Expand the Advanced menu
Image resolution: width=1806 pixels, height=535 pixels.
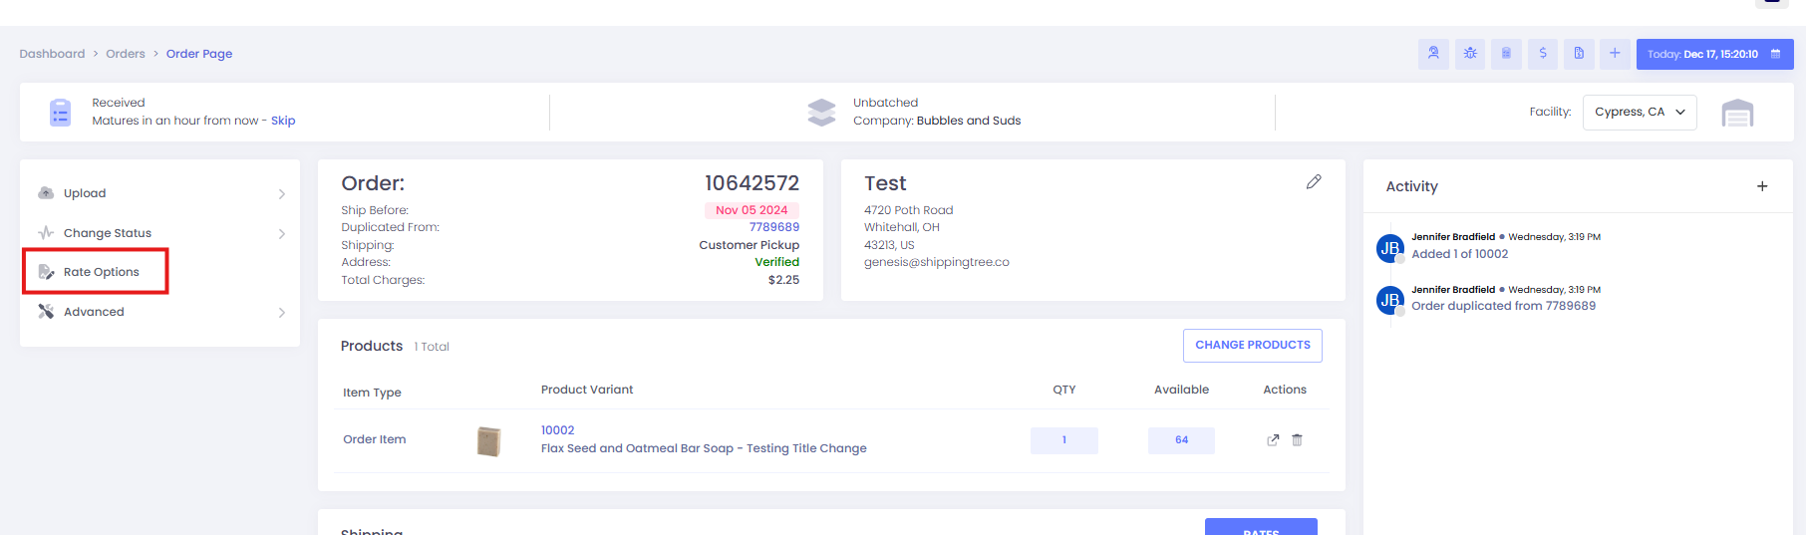click(159, 312)
